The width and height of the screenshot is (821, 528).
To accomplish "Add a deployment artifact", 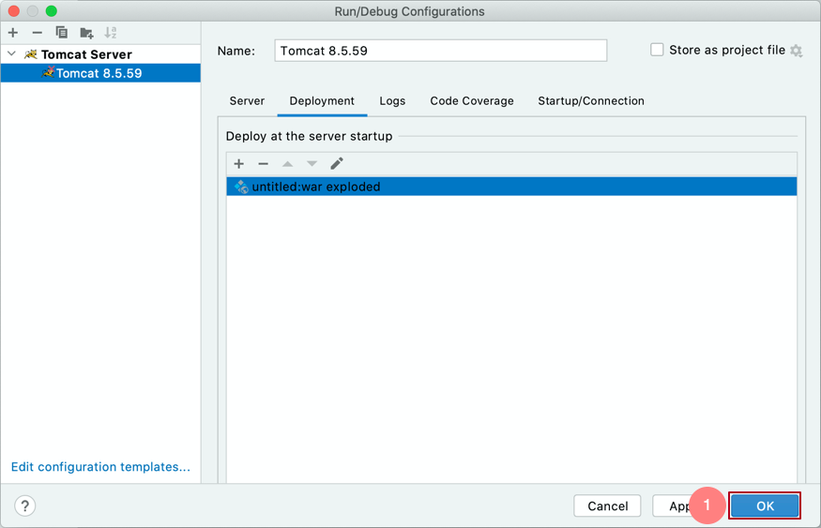I will tap(238, 164).
